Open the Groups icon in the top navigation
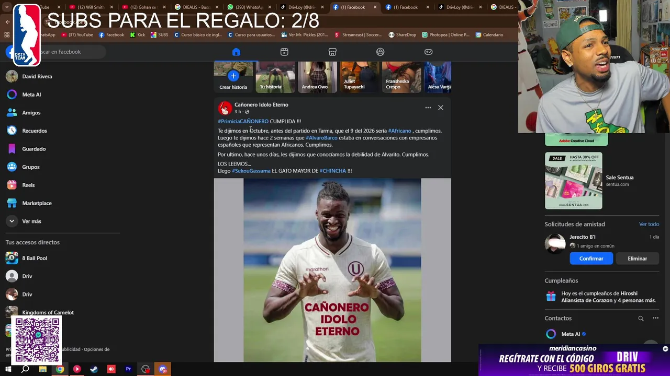This screenshot has height=376, width=670. click(381, 52)
